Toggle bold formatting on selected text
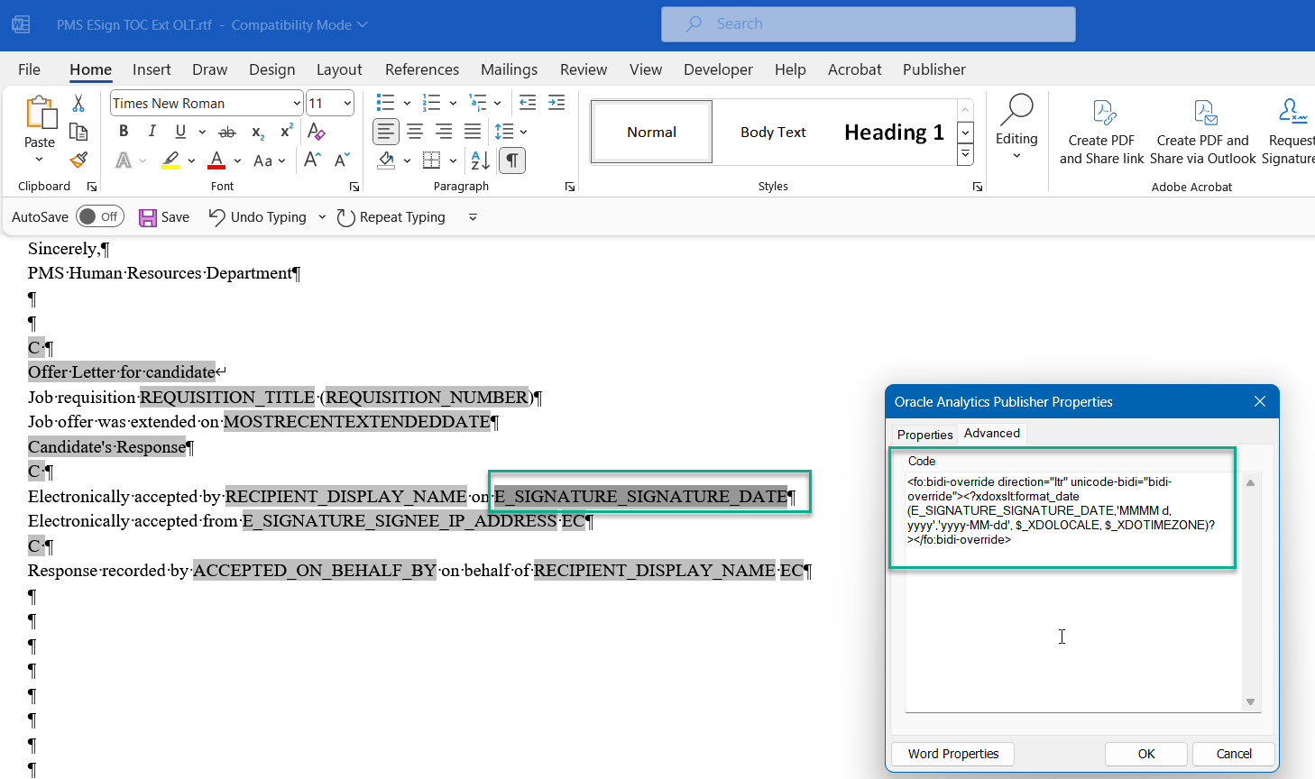The width and height of the screenshot is (1315, 779). pyautogui.click(x=123, y=132)
